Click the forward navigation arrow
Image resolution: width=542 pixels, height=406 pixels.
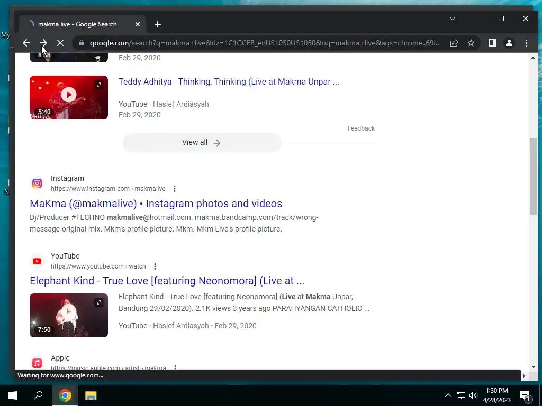click(x=43, y=43)
